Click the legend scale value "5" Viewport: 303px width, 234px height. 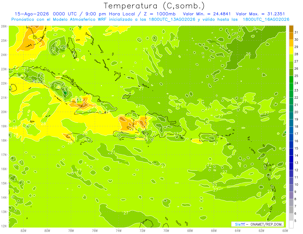295,221
